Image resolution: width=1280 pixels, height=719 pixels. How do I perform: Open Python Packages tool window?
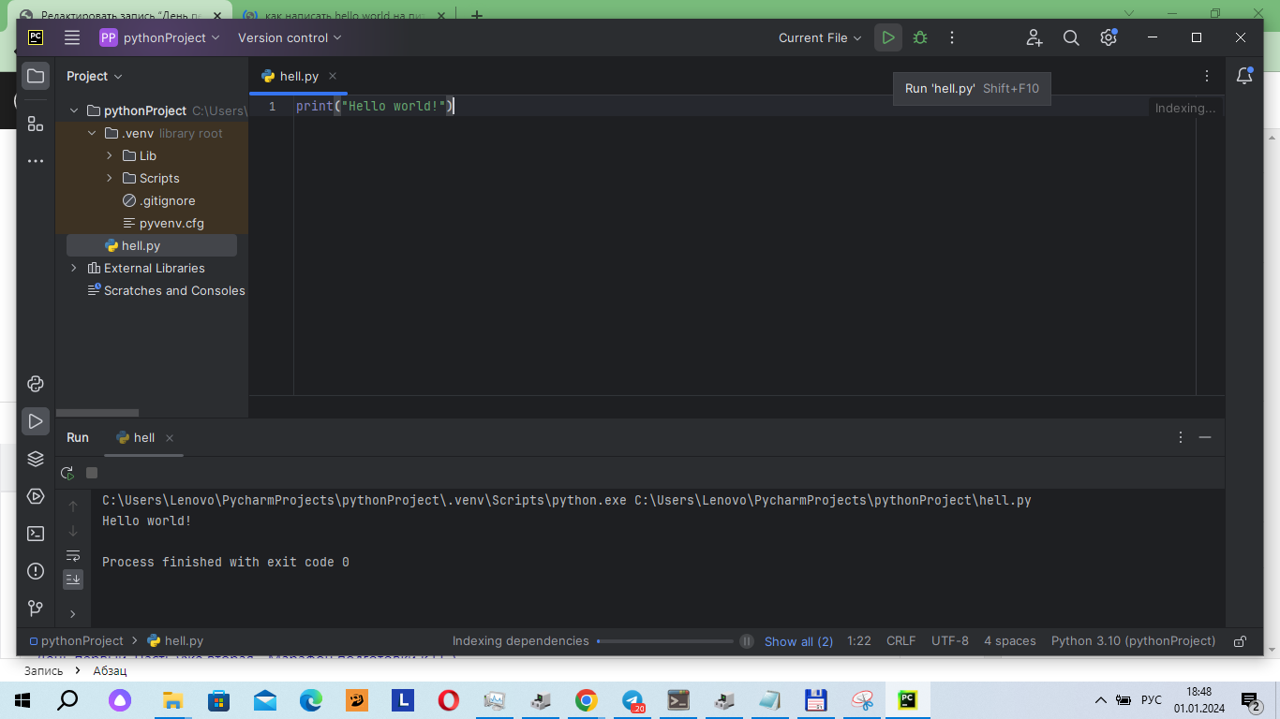click(36, 459)
